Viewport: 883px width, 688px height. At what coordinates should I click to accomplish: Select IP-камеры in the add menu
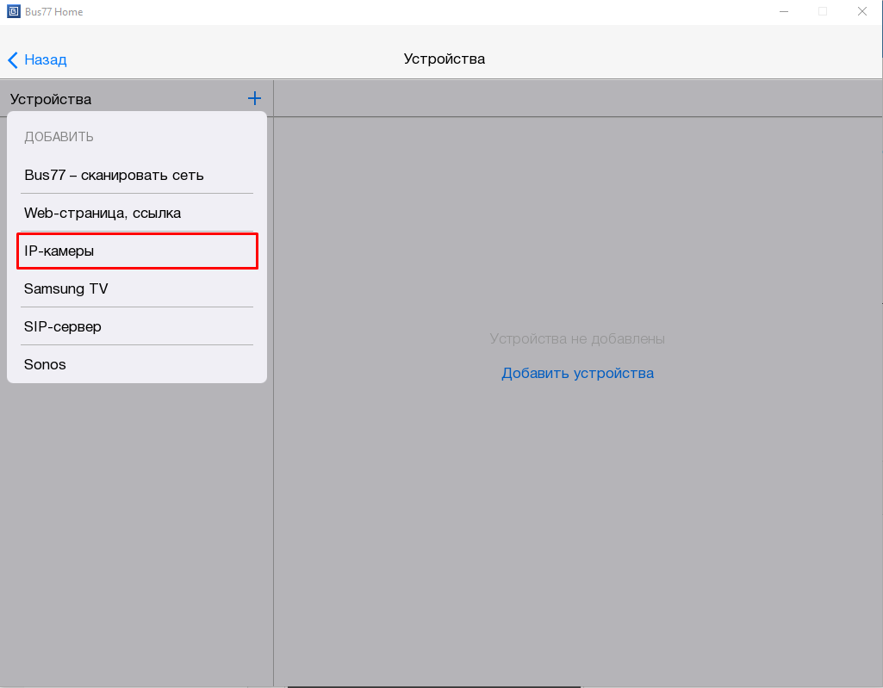click(59, 251)
